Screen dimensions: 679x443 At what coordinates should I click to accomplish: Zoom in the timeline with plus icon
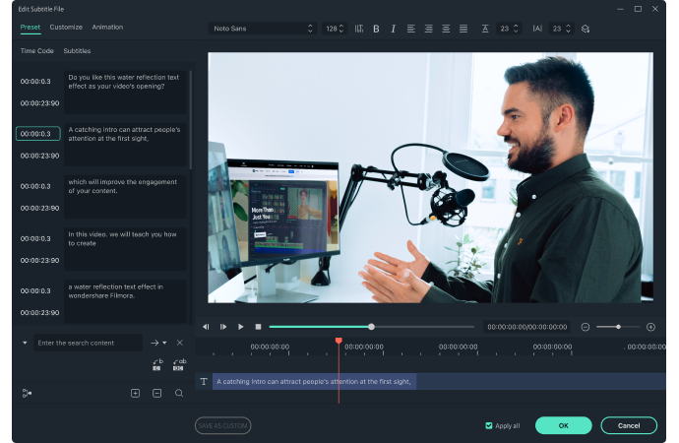click(650, 327)
